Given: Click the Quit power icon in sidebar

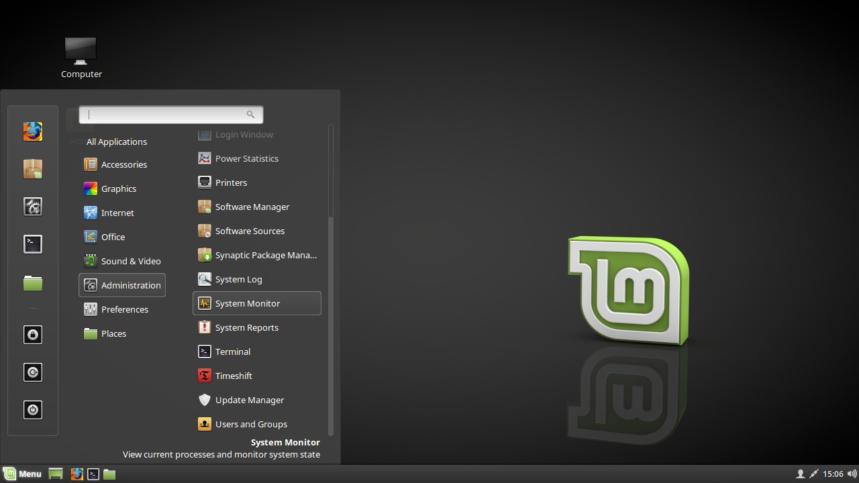Looking at the screenshot, I should (33, 410).
